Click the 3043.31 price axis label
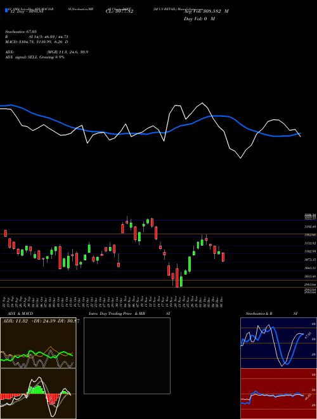Screen dimensions: 317x419 (311, 268)
